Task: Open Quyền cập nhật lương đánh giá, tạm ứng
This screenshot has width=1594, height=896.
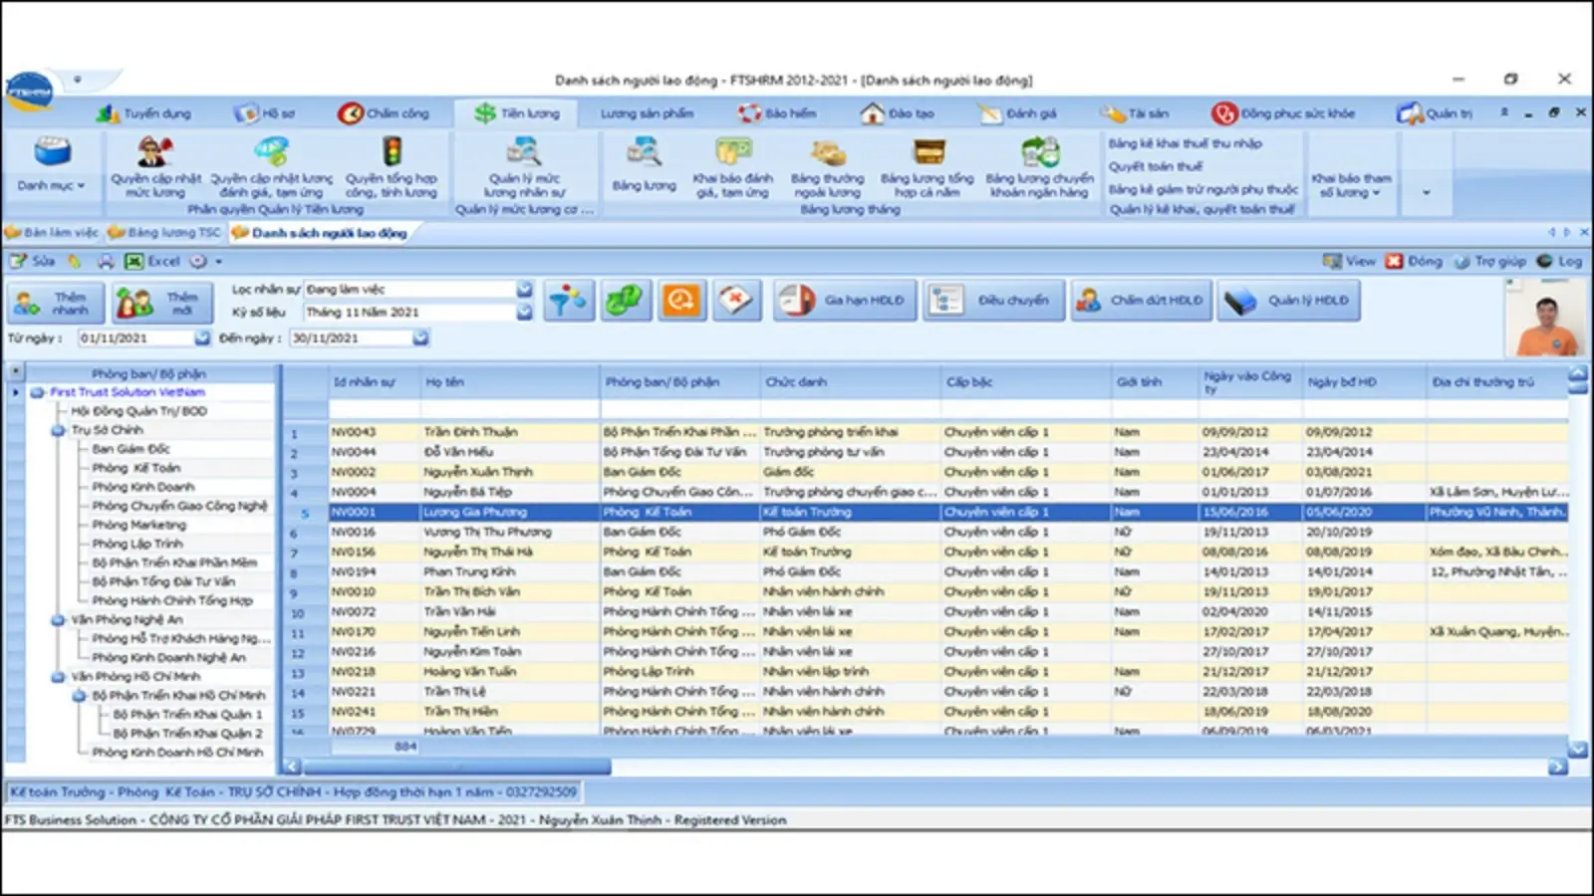Action: (x=271, y=167)
